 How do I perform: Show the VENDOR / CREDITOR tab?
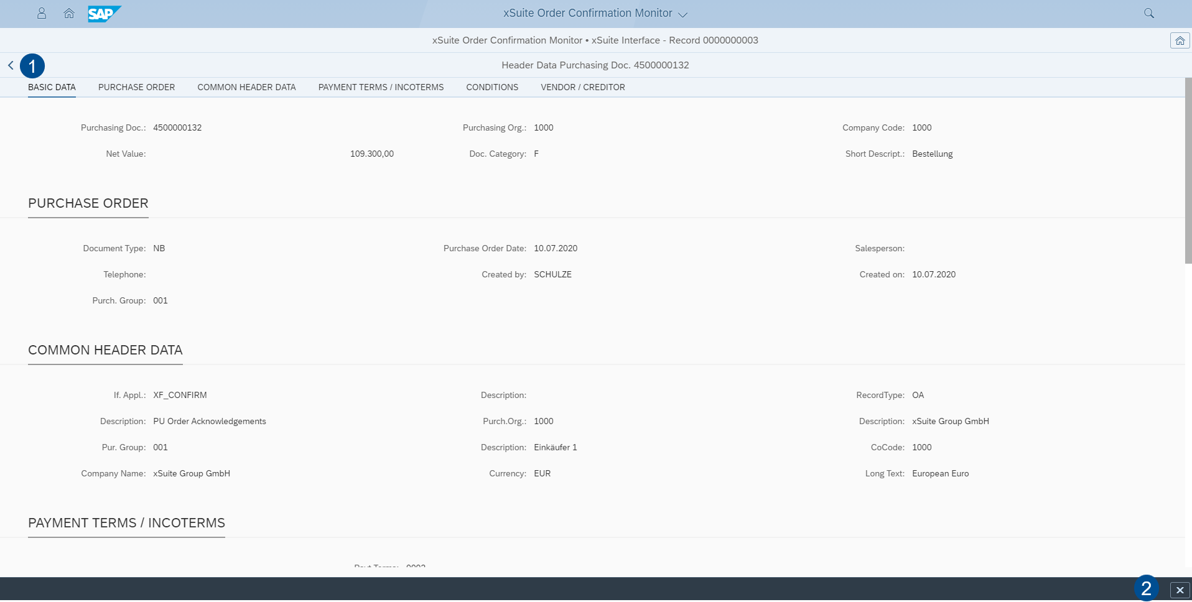582,87
